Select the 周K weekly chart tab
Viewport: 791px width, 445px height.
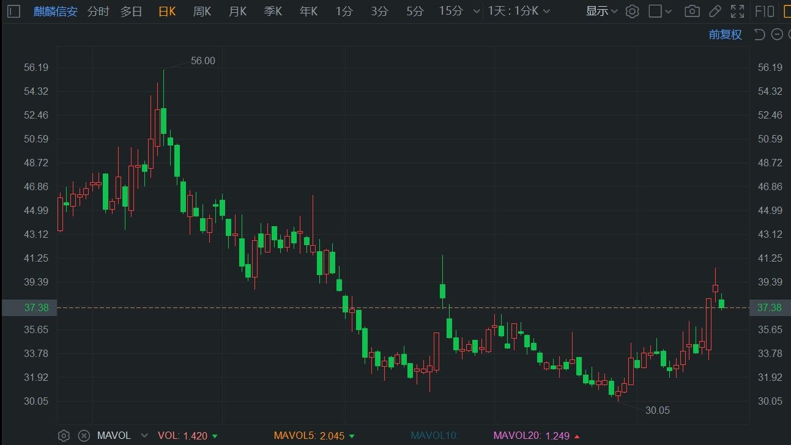tap(202, 11)
